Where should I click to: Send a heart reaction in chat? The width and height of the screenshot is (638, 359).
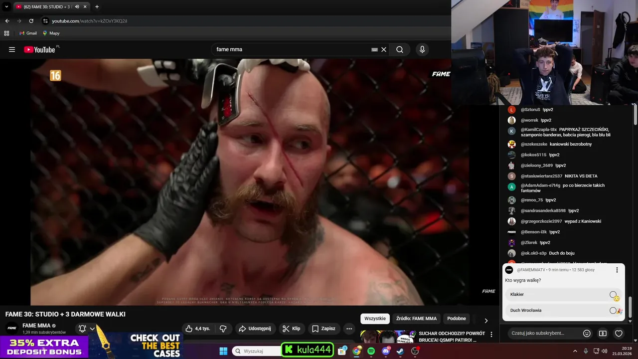[x=619, y=333]
